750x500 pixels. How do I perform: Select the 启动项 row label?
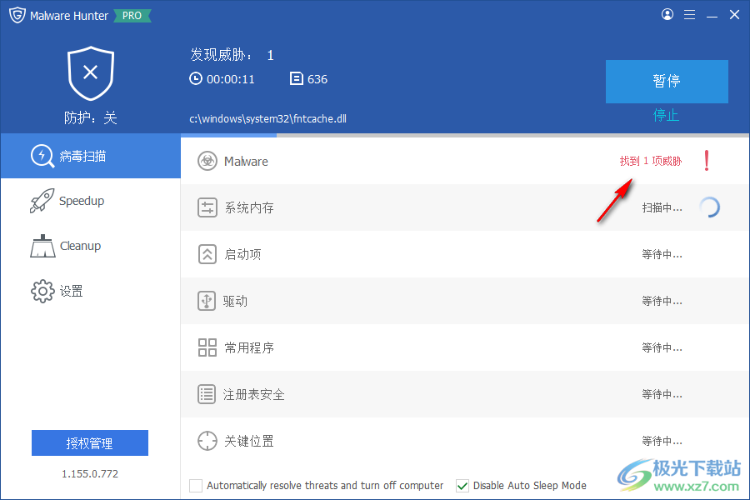243,254
